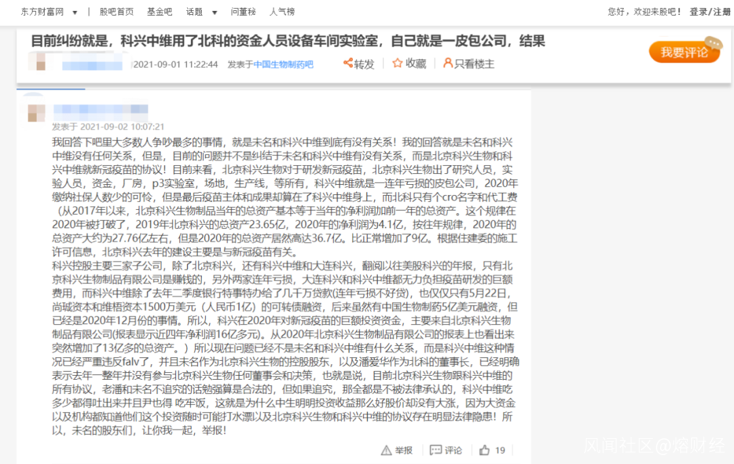
Task: Click the share icon next to 转发
Action: click(x=348, y=63)
